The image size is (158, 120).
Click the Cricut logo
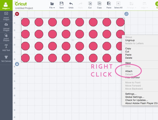21,4
